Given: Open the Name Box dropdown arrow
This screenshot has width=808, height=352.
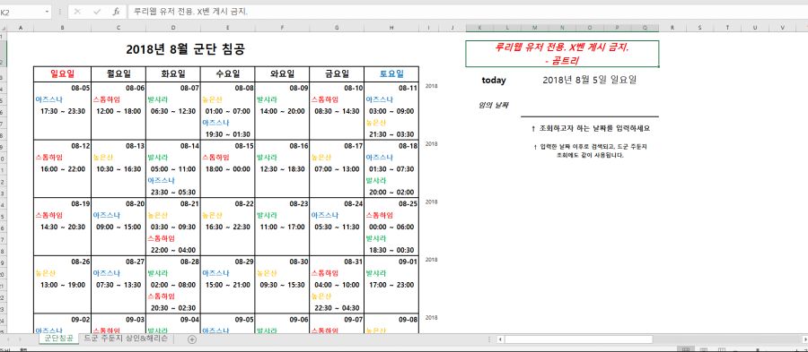Looking at the screenshot, I should [x=47, y=12].
